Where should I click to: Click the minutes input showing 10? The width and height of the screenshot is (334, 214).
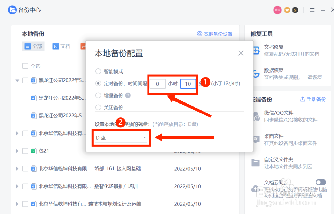(x=188, y=84)
